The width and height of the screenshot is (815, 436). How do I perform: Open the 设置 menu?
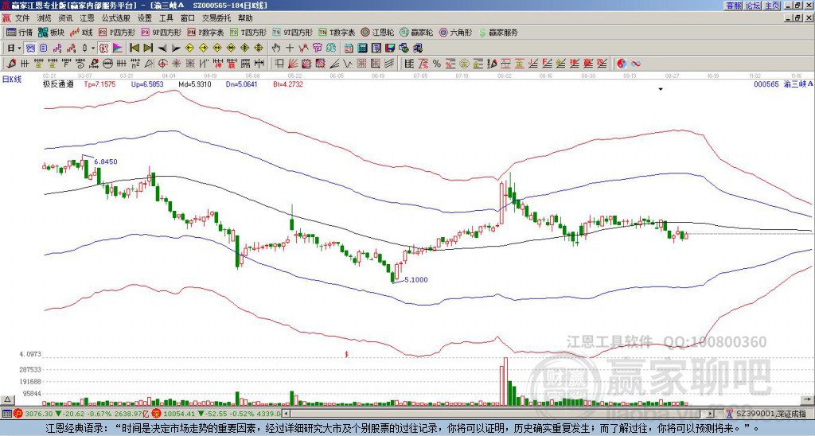click(145, 18)
